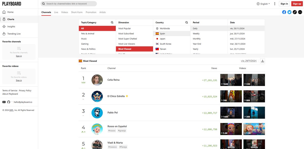Switch to the Artists tab
This screenshot has height=149, width=304.
tap(103, 12)
